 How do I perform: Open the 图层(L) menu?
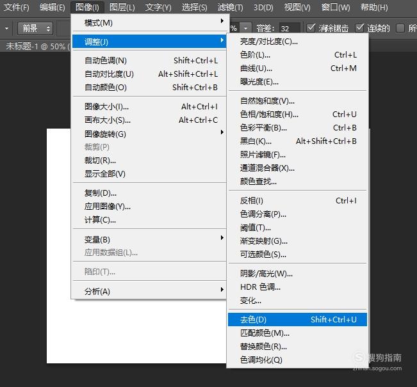tap(122, 7)
